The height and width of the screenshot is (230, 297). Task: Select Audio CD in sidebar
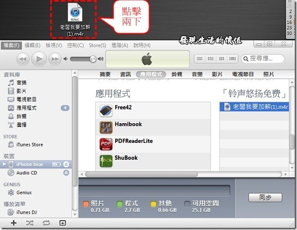[27, 173]
